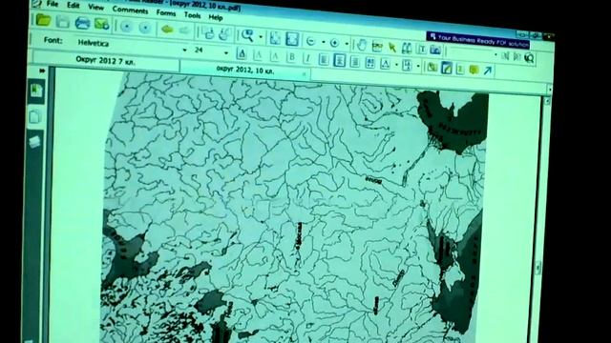611x343 pixels.
Task: Click the green previous view arrow
Action: click(x=167, y=30)
